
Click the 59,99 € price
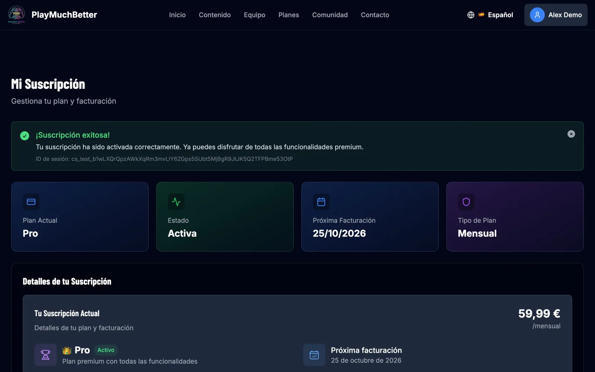point(539,314)
